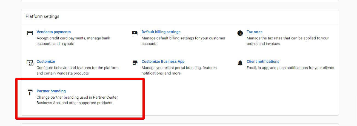Screen dimensions: 357x126
Task: Click the info circle icon next to Tax rates
Action: coord(240,33)
